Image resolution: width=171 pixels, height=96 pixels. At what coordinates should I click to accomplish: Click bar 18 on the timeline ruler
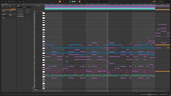pos(133,5)
